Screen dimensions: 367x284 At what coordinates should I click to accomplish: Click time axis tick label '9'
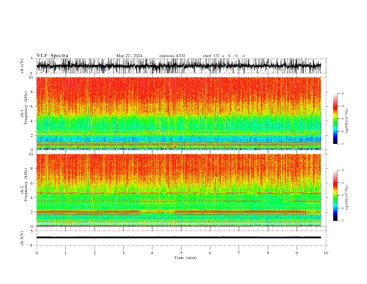tap(297, 253)
